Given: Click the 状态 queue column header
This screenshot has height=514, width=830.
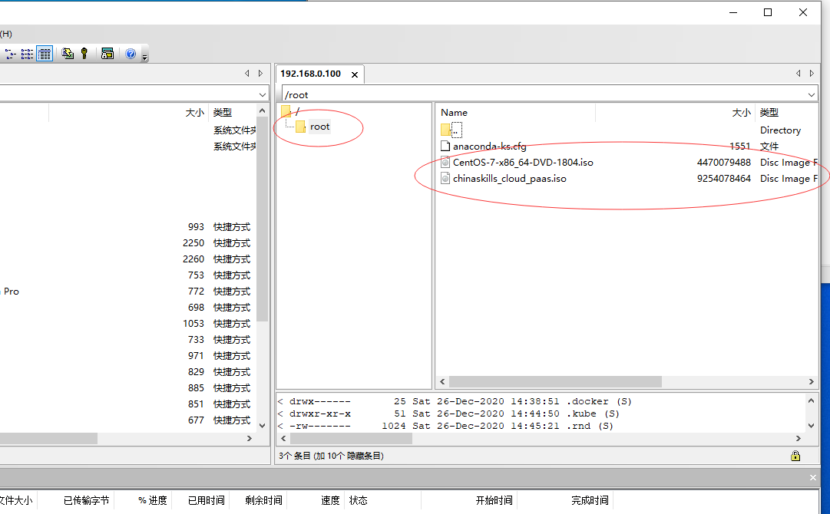Looking at the screenshot, I should click(x=359, y=500).
